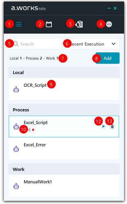Open the more options ellipsis icon

click(109, 24)
